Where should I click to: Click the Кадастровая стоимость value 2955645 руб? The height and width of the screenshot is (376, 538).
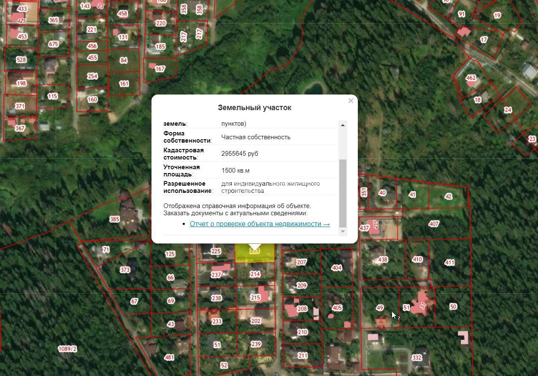pyautogui.click(x=240, y=154)
